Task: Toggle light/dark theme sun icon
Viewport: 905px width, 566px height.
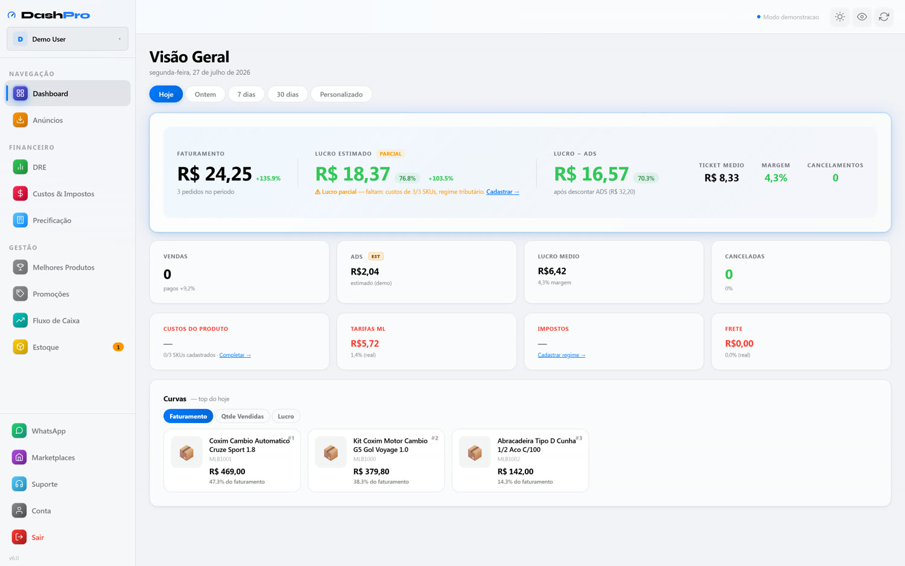Action: point(840,17)
